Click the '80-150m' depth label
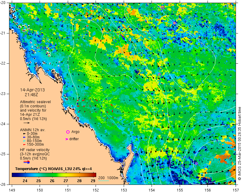This screenshot has height=193, width=242. pyautogui.click(x=34, y=141)
